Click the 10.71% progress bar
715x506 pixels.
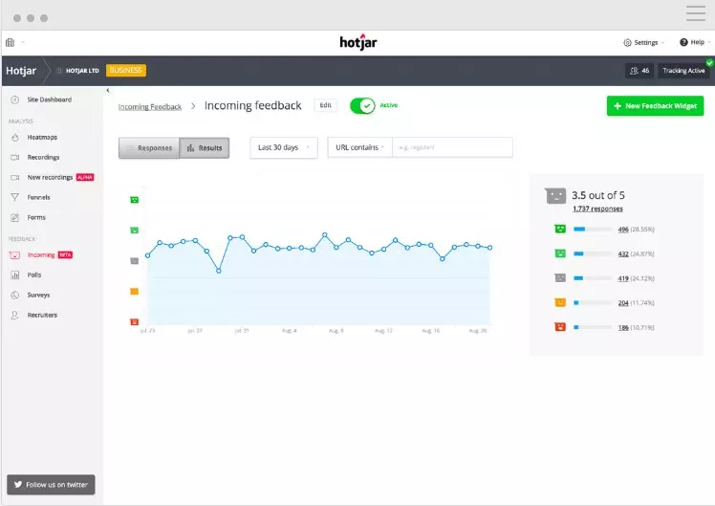tap(593, 327)
